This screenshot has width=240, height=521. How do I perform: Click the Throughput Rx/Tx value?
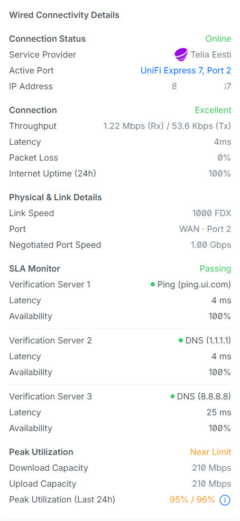click(167, 126)
